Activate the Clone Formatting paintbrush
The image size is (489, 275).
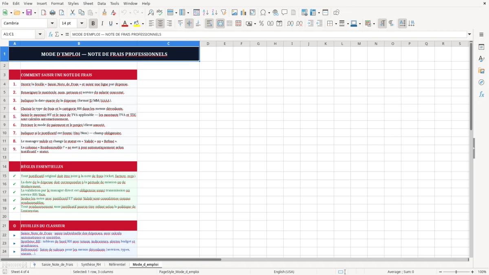tap(104, 13)
